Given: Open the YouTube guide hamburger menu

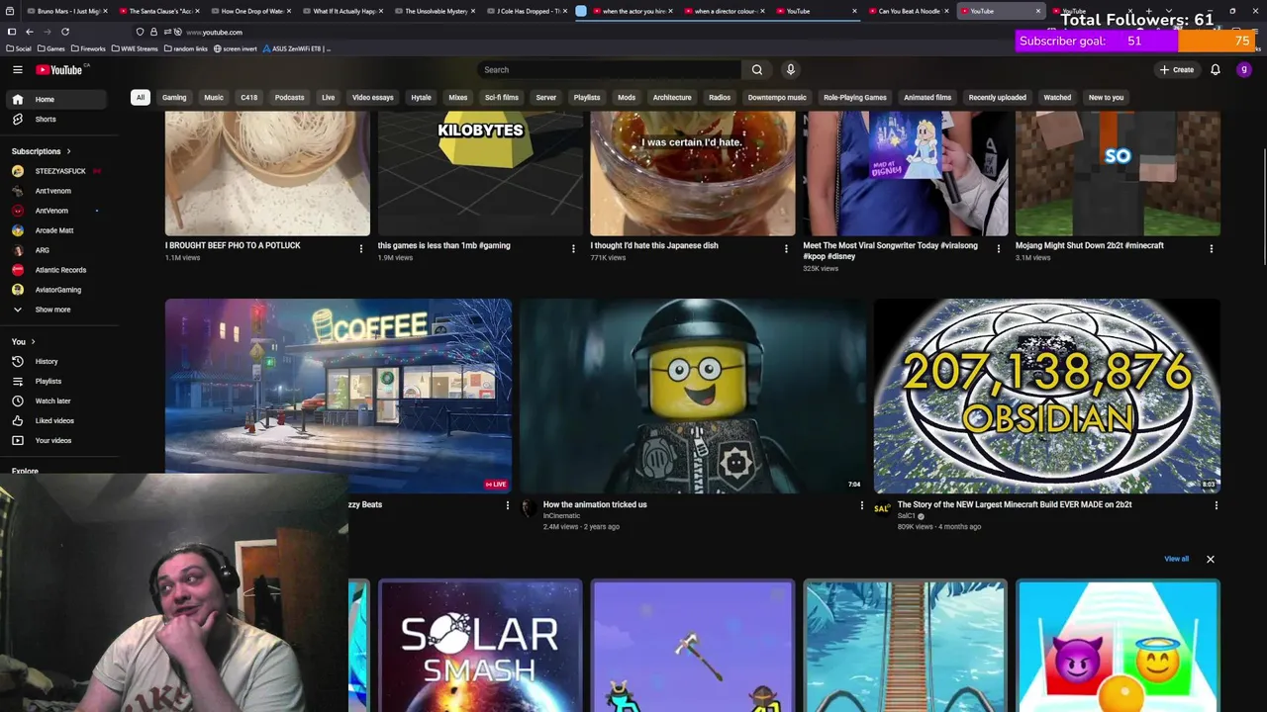Looking at the screenshot, I should click(x=17, y=69).
